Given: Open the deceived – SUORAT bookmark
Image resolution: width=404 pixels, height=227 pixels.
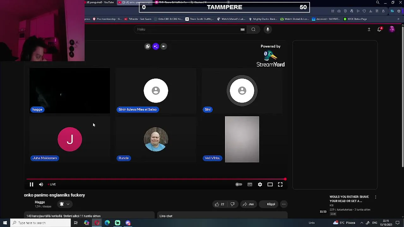Looking at the screenshot, I should (x=326, y=19).
